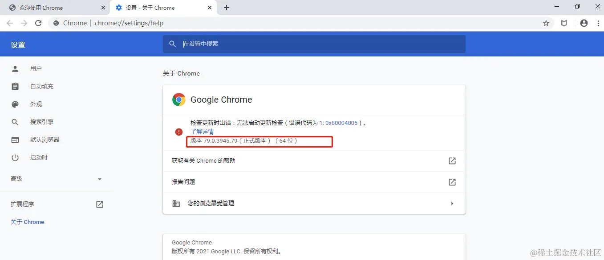
Task: Click the search icon beside 搜索引擎
Action: (15, 122)
